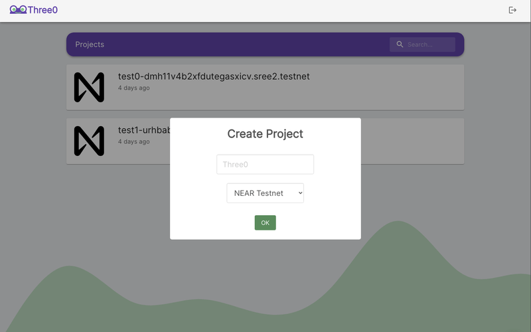Click the NEAR logo of test1 project
This screenshot has width=531, height=332.
coord(89,141)
